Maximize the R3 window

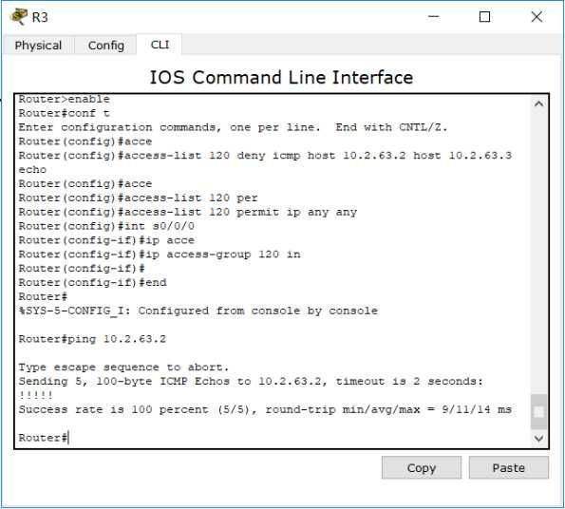tap(484, 16)
